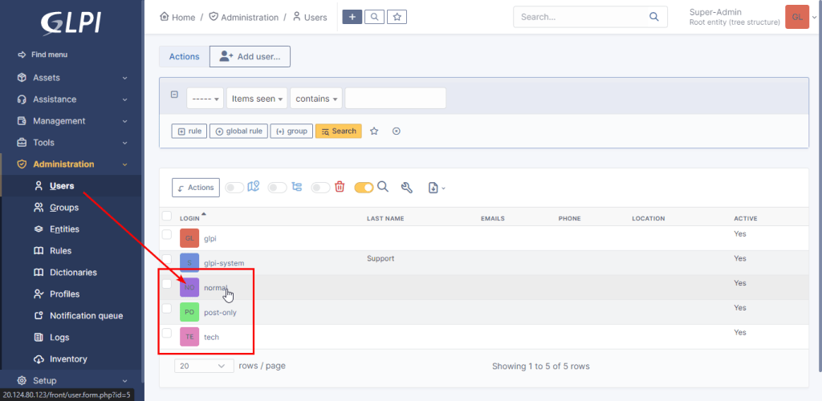Open Groups in the sidebar
Viewport: 822px width, 401px height.
tap(63, 207)
